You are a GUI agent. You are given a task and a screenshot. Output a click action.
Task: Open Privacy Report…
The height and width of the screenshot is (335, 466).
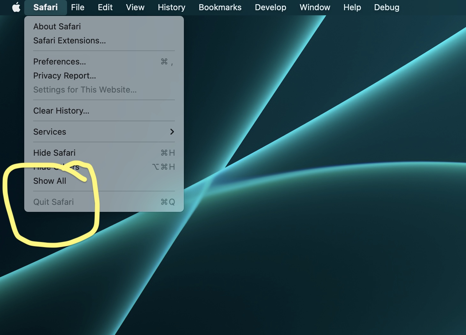coord(104,76)
